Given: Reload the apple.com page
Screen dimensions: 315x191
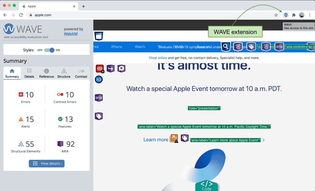Looking at the screenshot, I should point(21,15).
